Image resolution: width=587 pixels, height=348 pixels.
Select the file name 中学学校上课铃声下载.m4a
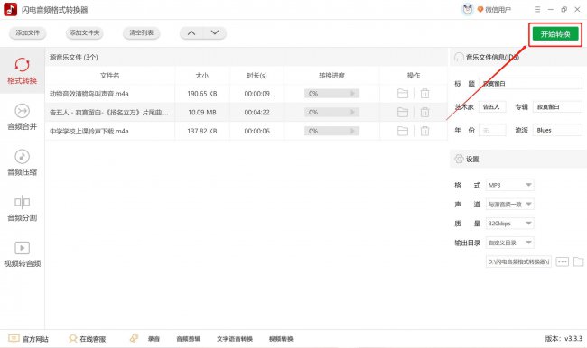coord(89,131)
